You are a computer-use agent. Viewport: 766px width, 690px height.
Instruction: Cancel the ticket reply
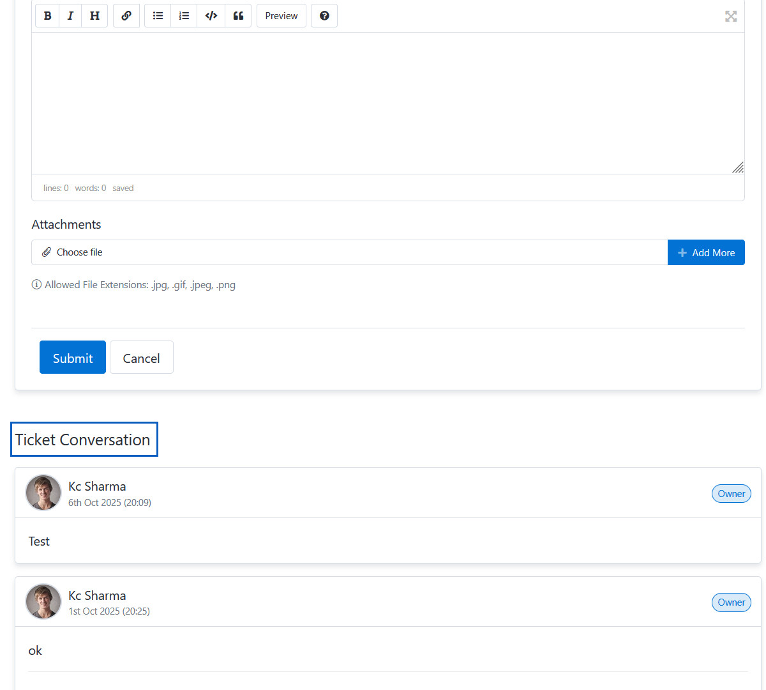142,358
